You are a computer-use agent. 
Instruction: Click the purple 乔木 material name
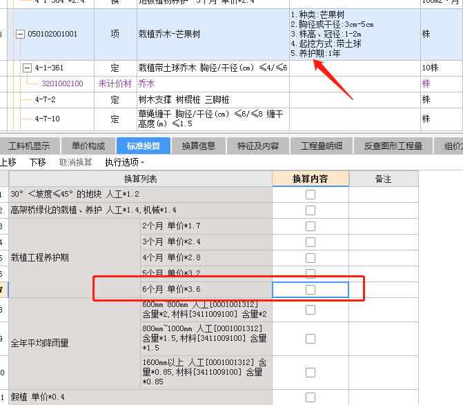(x=147, y=84)
